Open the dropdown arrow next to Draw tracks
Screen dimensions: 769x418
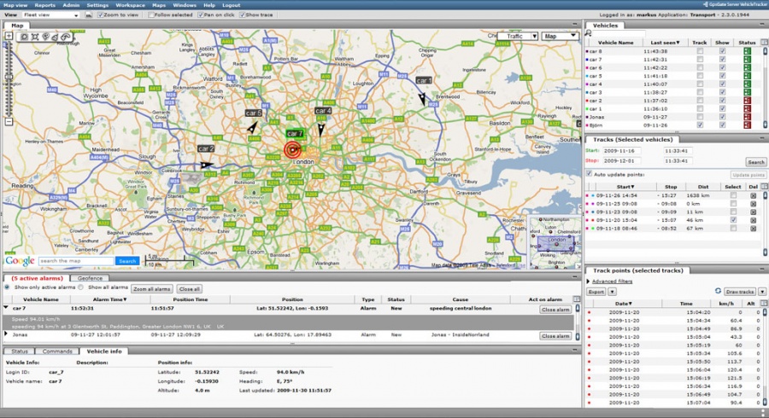point(762,292)
